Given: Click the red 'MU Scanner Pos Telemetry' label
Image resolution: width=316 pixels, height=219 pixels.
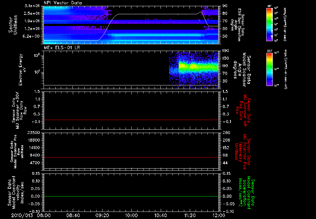Looking at the screenshot, I should point(243,152).
